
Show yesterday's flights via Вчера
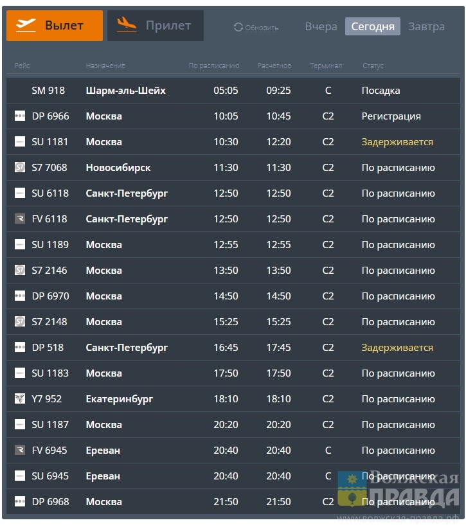click(321, 26)
